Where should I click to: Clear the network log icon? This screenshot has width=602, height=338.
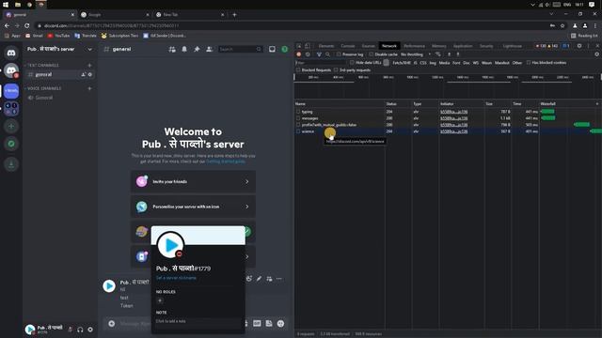[308, 54]
